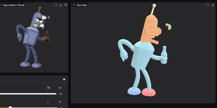Click the cream antenna tip on 3D model
217x108 pixels.
[154, 6]
